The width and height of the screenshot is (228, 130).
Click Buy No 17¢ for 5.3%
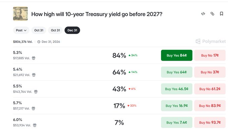coord(210,55)
